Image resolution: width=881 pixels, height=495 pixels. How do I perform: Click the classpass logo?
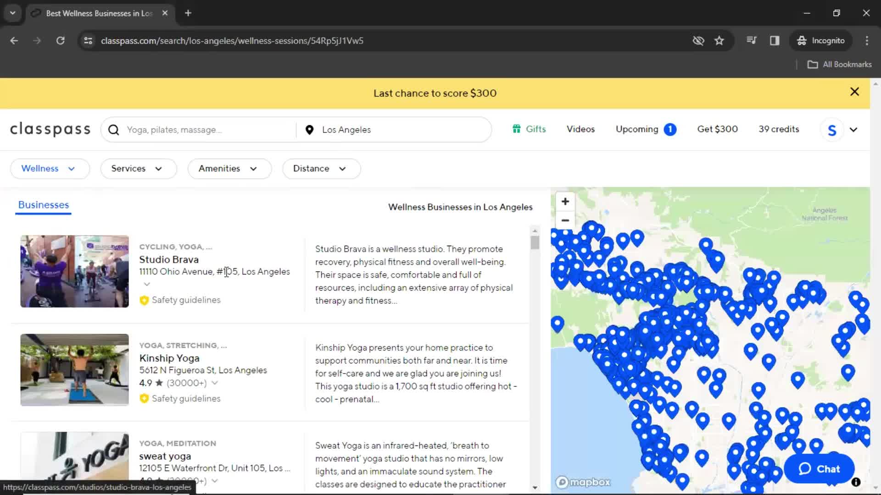pyautogui.click(x=50, y=129)
